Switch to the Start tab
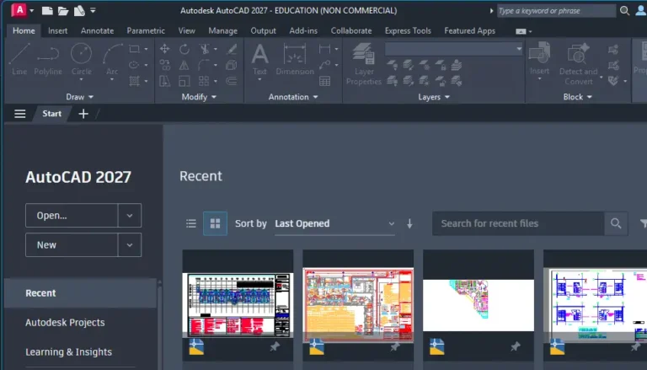This screenshot has height=370, width=647. coord(51,114)
